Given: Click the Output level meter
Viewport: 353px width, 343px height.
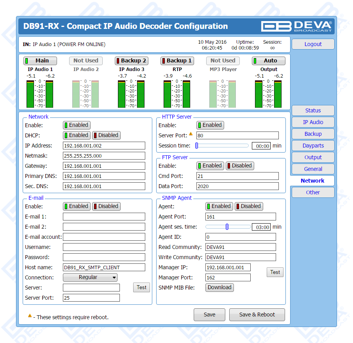Looking at the screenshot, I should pos(269,94).
